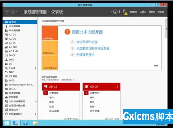Select the IPAM role icon in sidebar
Image resolution: width=173 pixels, height=128 pixels.
coord(6,68)
